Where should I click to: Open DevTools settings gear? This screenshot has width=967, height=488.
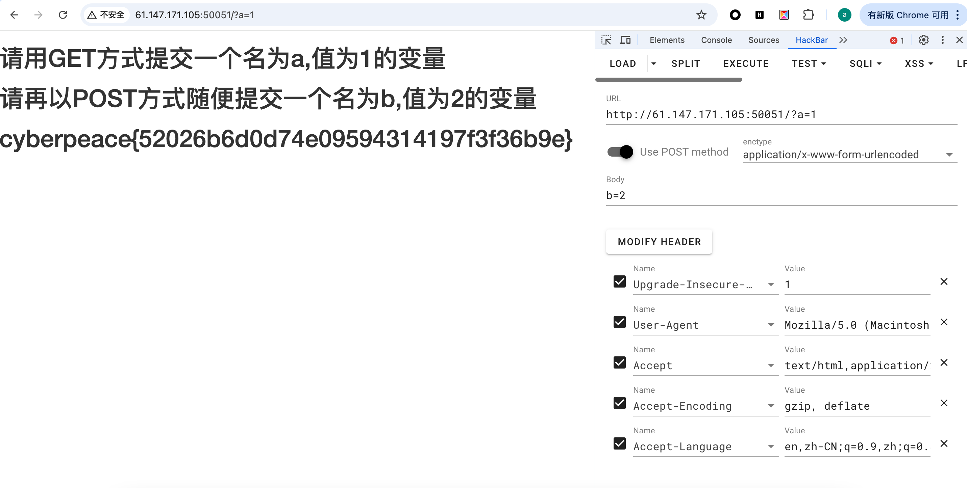click(x=923, y=40)
